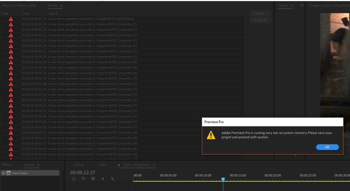Select event text logged at 09:03:21
The height and width of the screenshot is (191, 350).
tap(93, 35)
